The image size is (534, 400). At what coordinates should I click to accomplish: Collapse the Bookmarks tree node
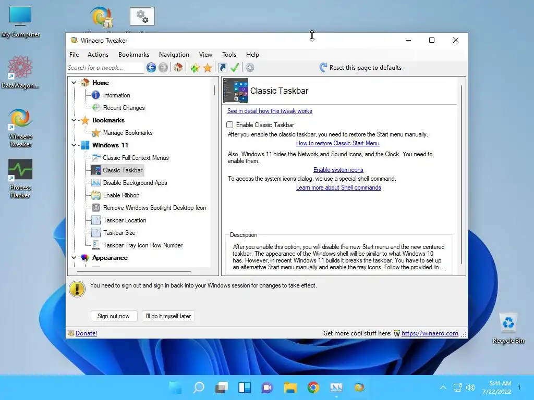tap(74, 120)
